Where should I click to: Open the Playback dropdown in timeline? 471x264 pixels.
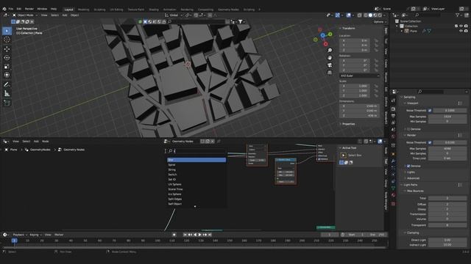20,235
